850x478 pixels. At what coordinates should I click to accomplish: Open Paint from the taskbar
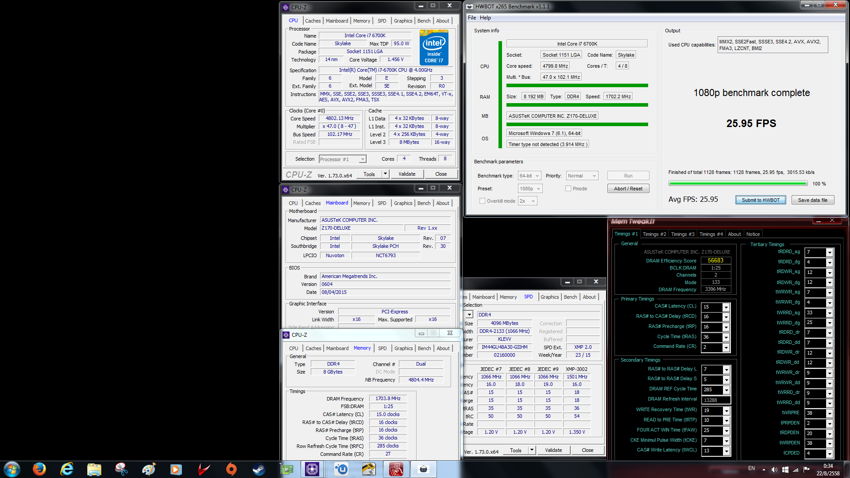click(x=149, y=469)
